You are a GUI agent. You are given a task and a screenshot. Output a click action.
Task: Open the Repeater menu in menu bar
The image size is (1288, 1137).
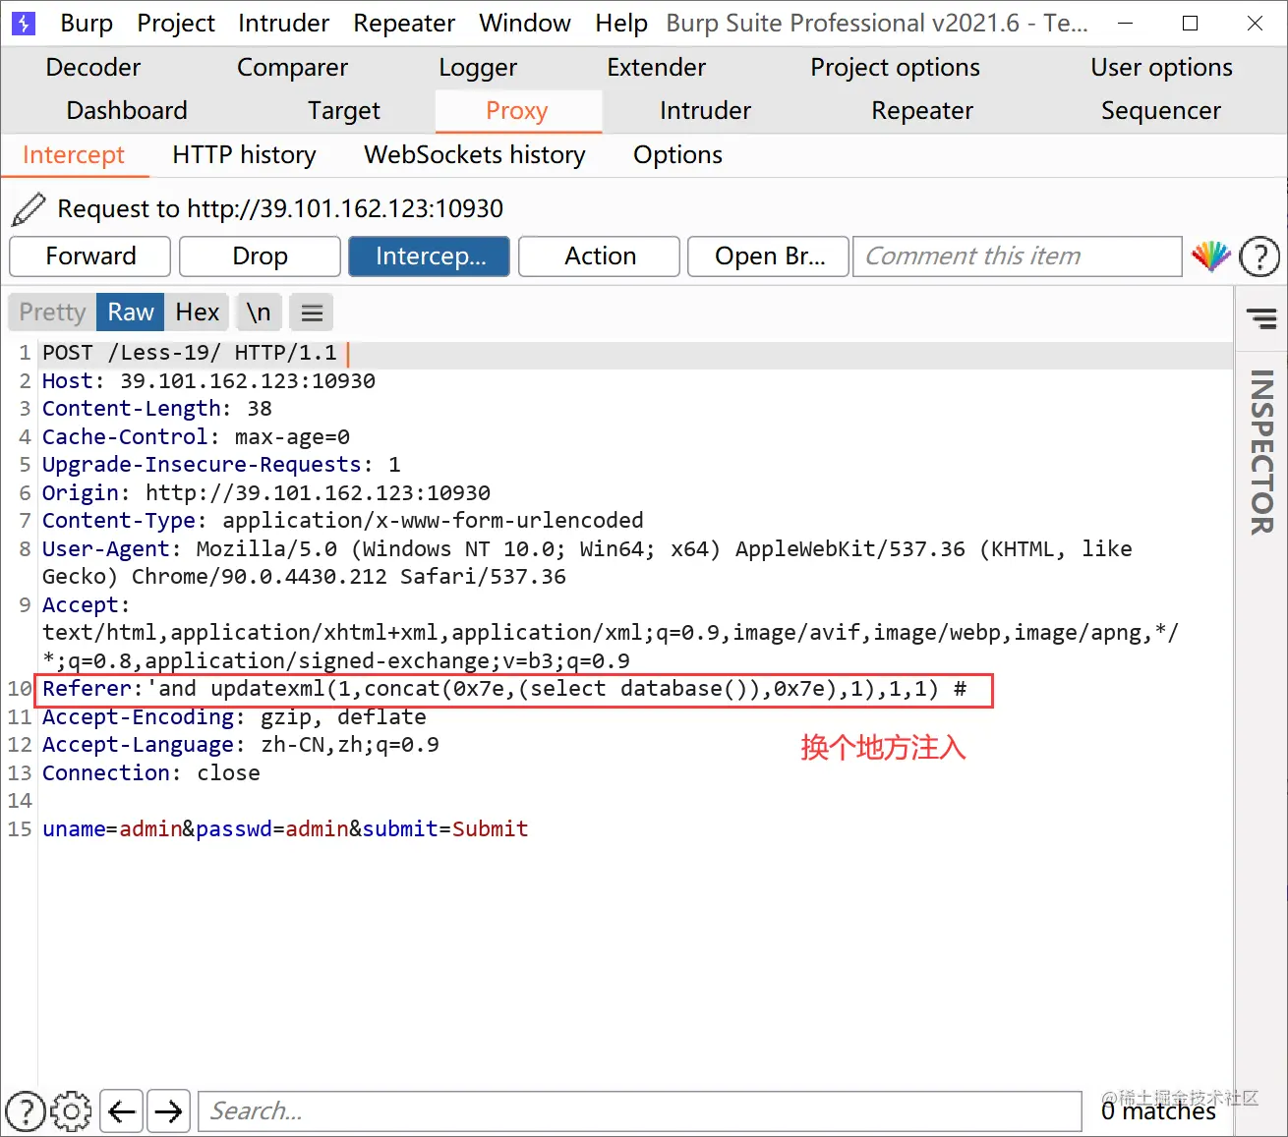404,23
